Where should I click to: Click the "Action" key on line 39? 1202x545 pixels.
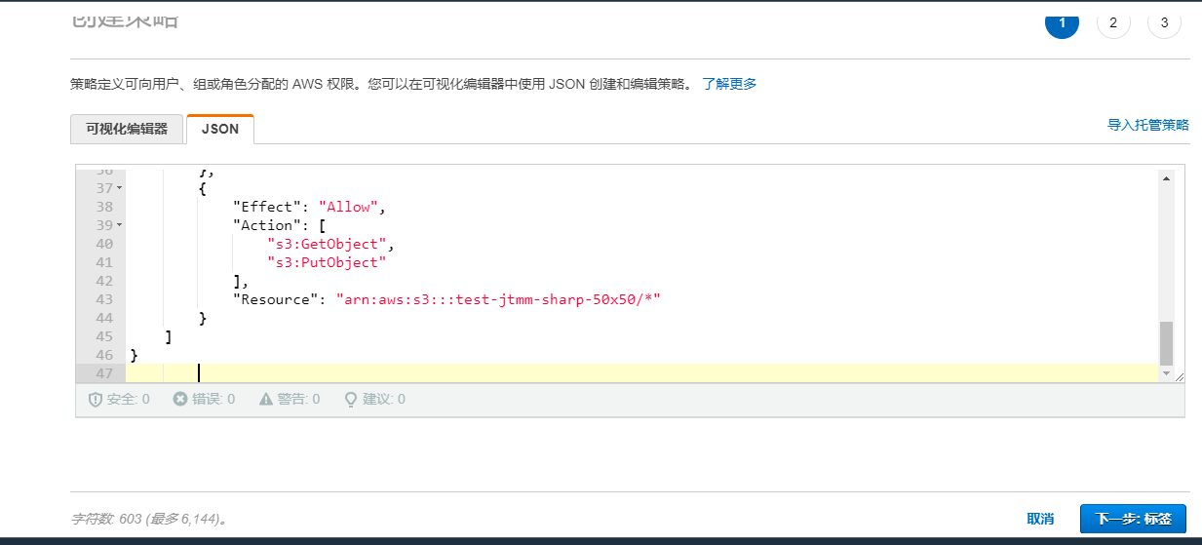(x=267, y=225)
